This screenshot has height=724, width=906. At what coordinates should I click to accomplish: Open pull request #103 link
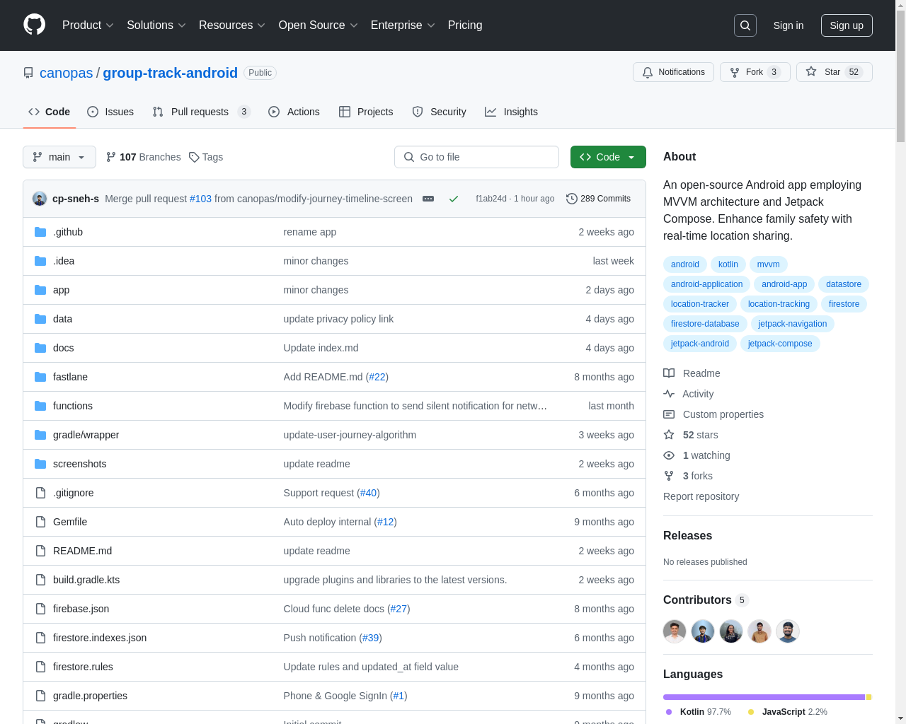coord(201,199)
